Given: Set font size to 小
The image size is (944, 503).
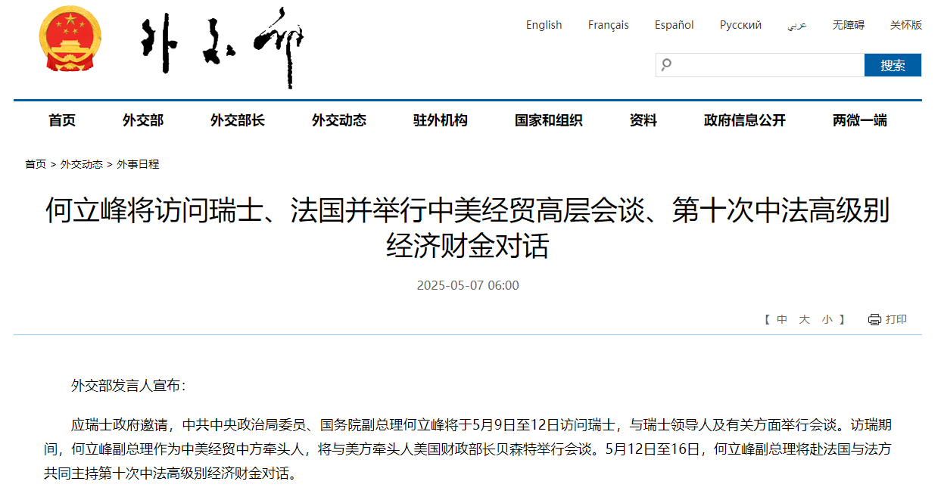Looking at the screenshot, I should click(x=827, y=319).
